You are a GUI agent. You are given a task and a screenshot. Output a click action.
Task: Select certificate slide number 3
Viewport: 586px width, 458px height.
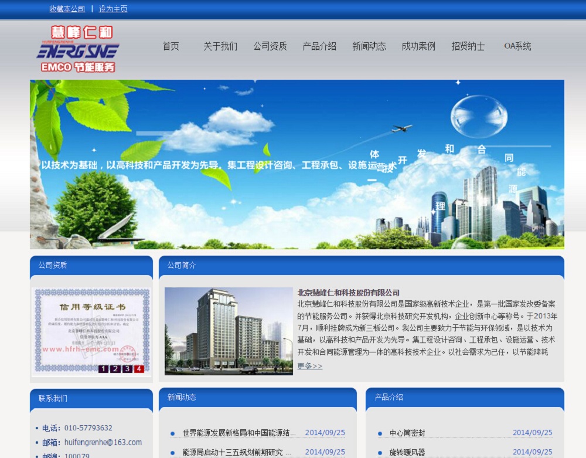127,369
